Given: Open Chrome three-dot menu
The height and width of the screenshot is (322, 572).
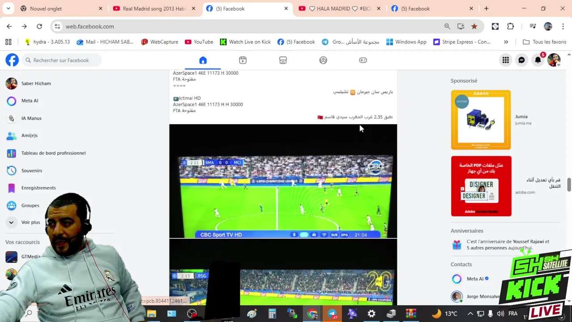Looking at the screenshot, I should [563, 26].
